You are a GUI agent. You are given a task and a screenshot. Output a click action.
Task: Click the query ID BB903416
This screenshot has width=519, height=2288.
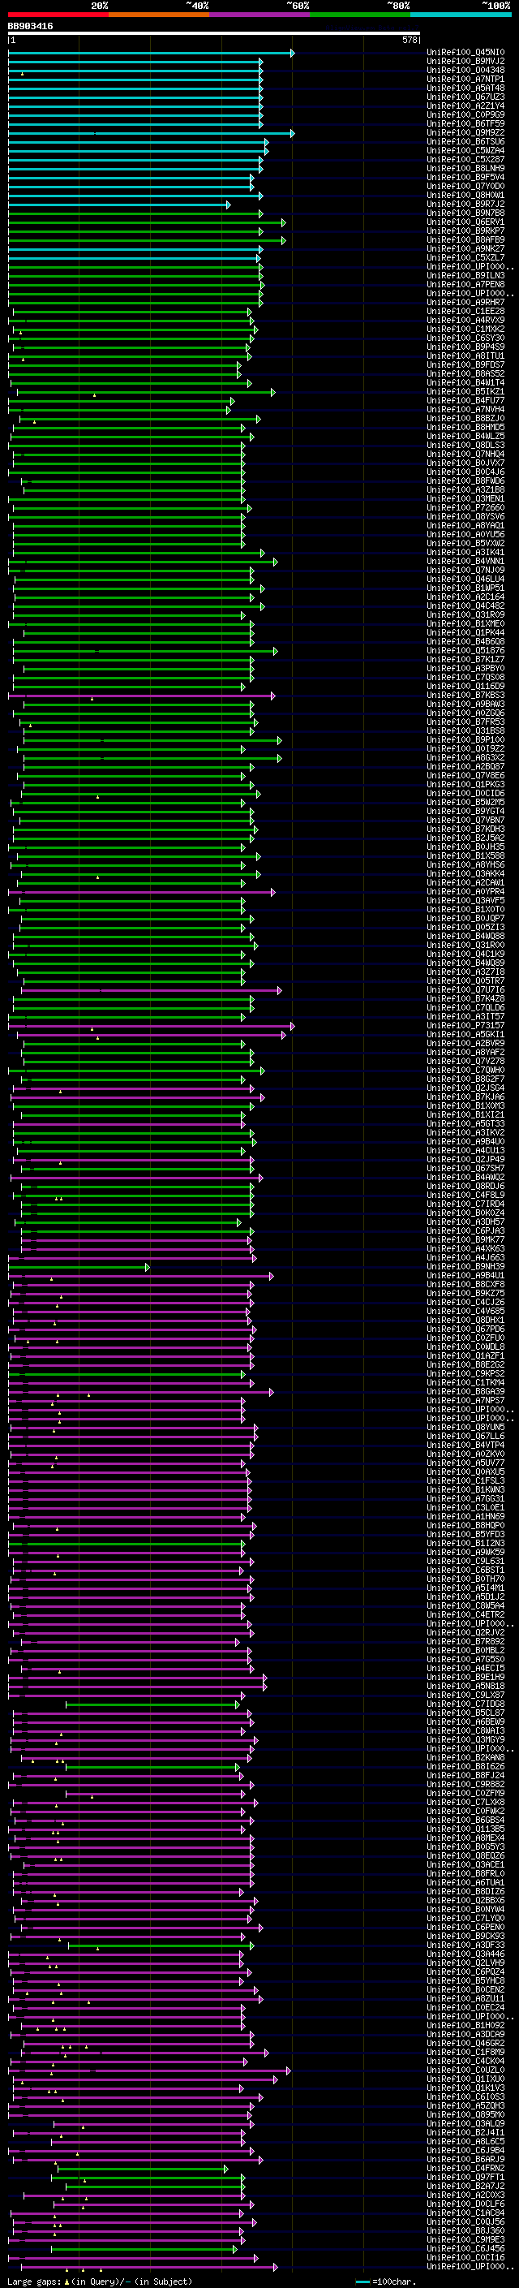(30, 27)
